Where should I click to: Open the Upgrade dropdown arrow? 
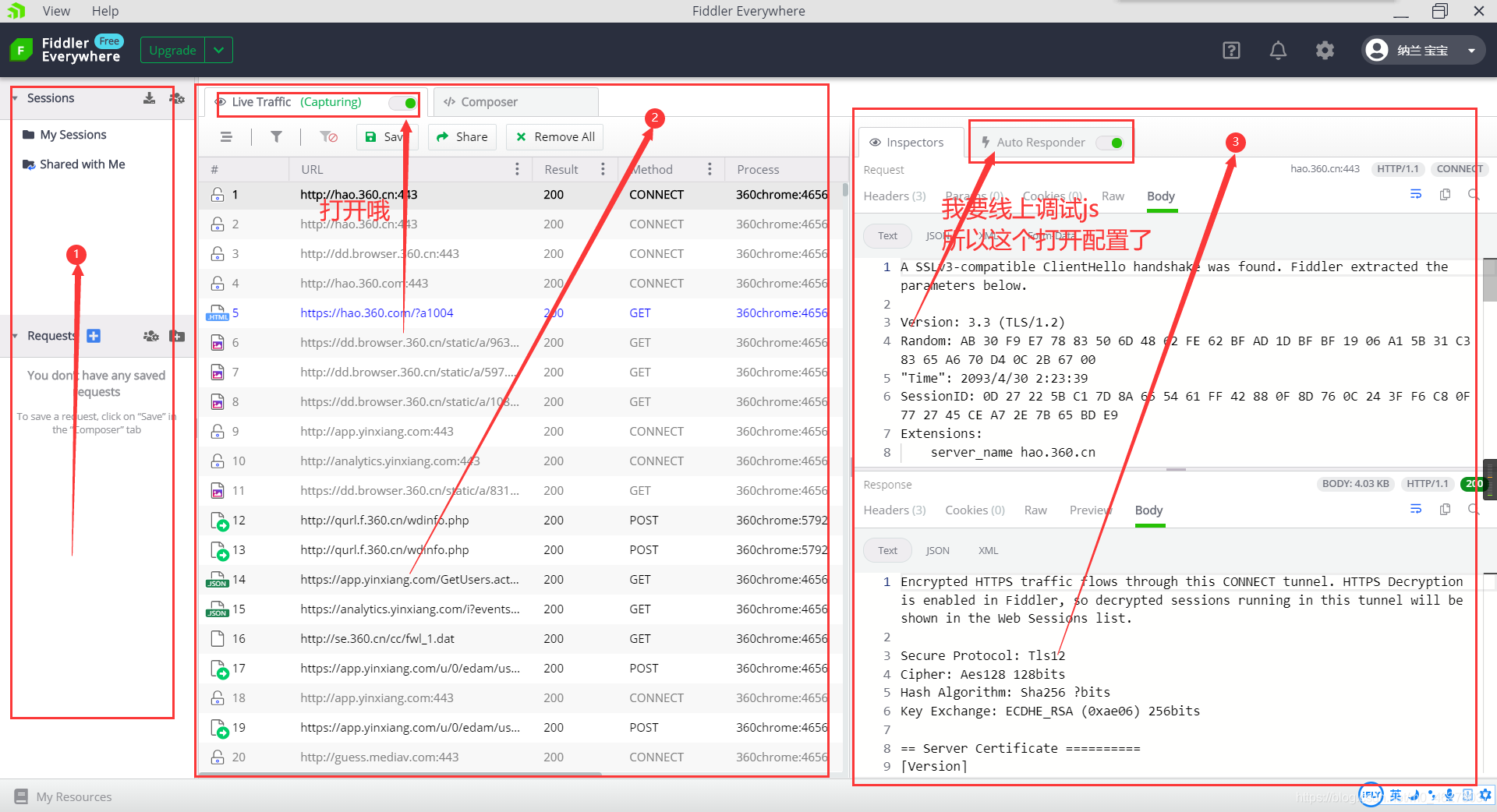pos(219,50)
